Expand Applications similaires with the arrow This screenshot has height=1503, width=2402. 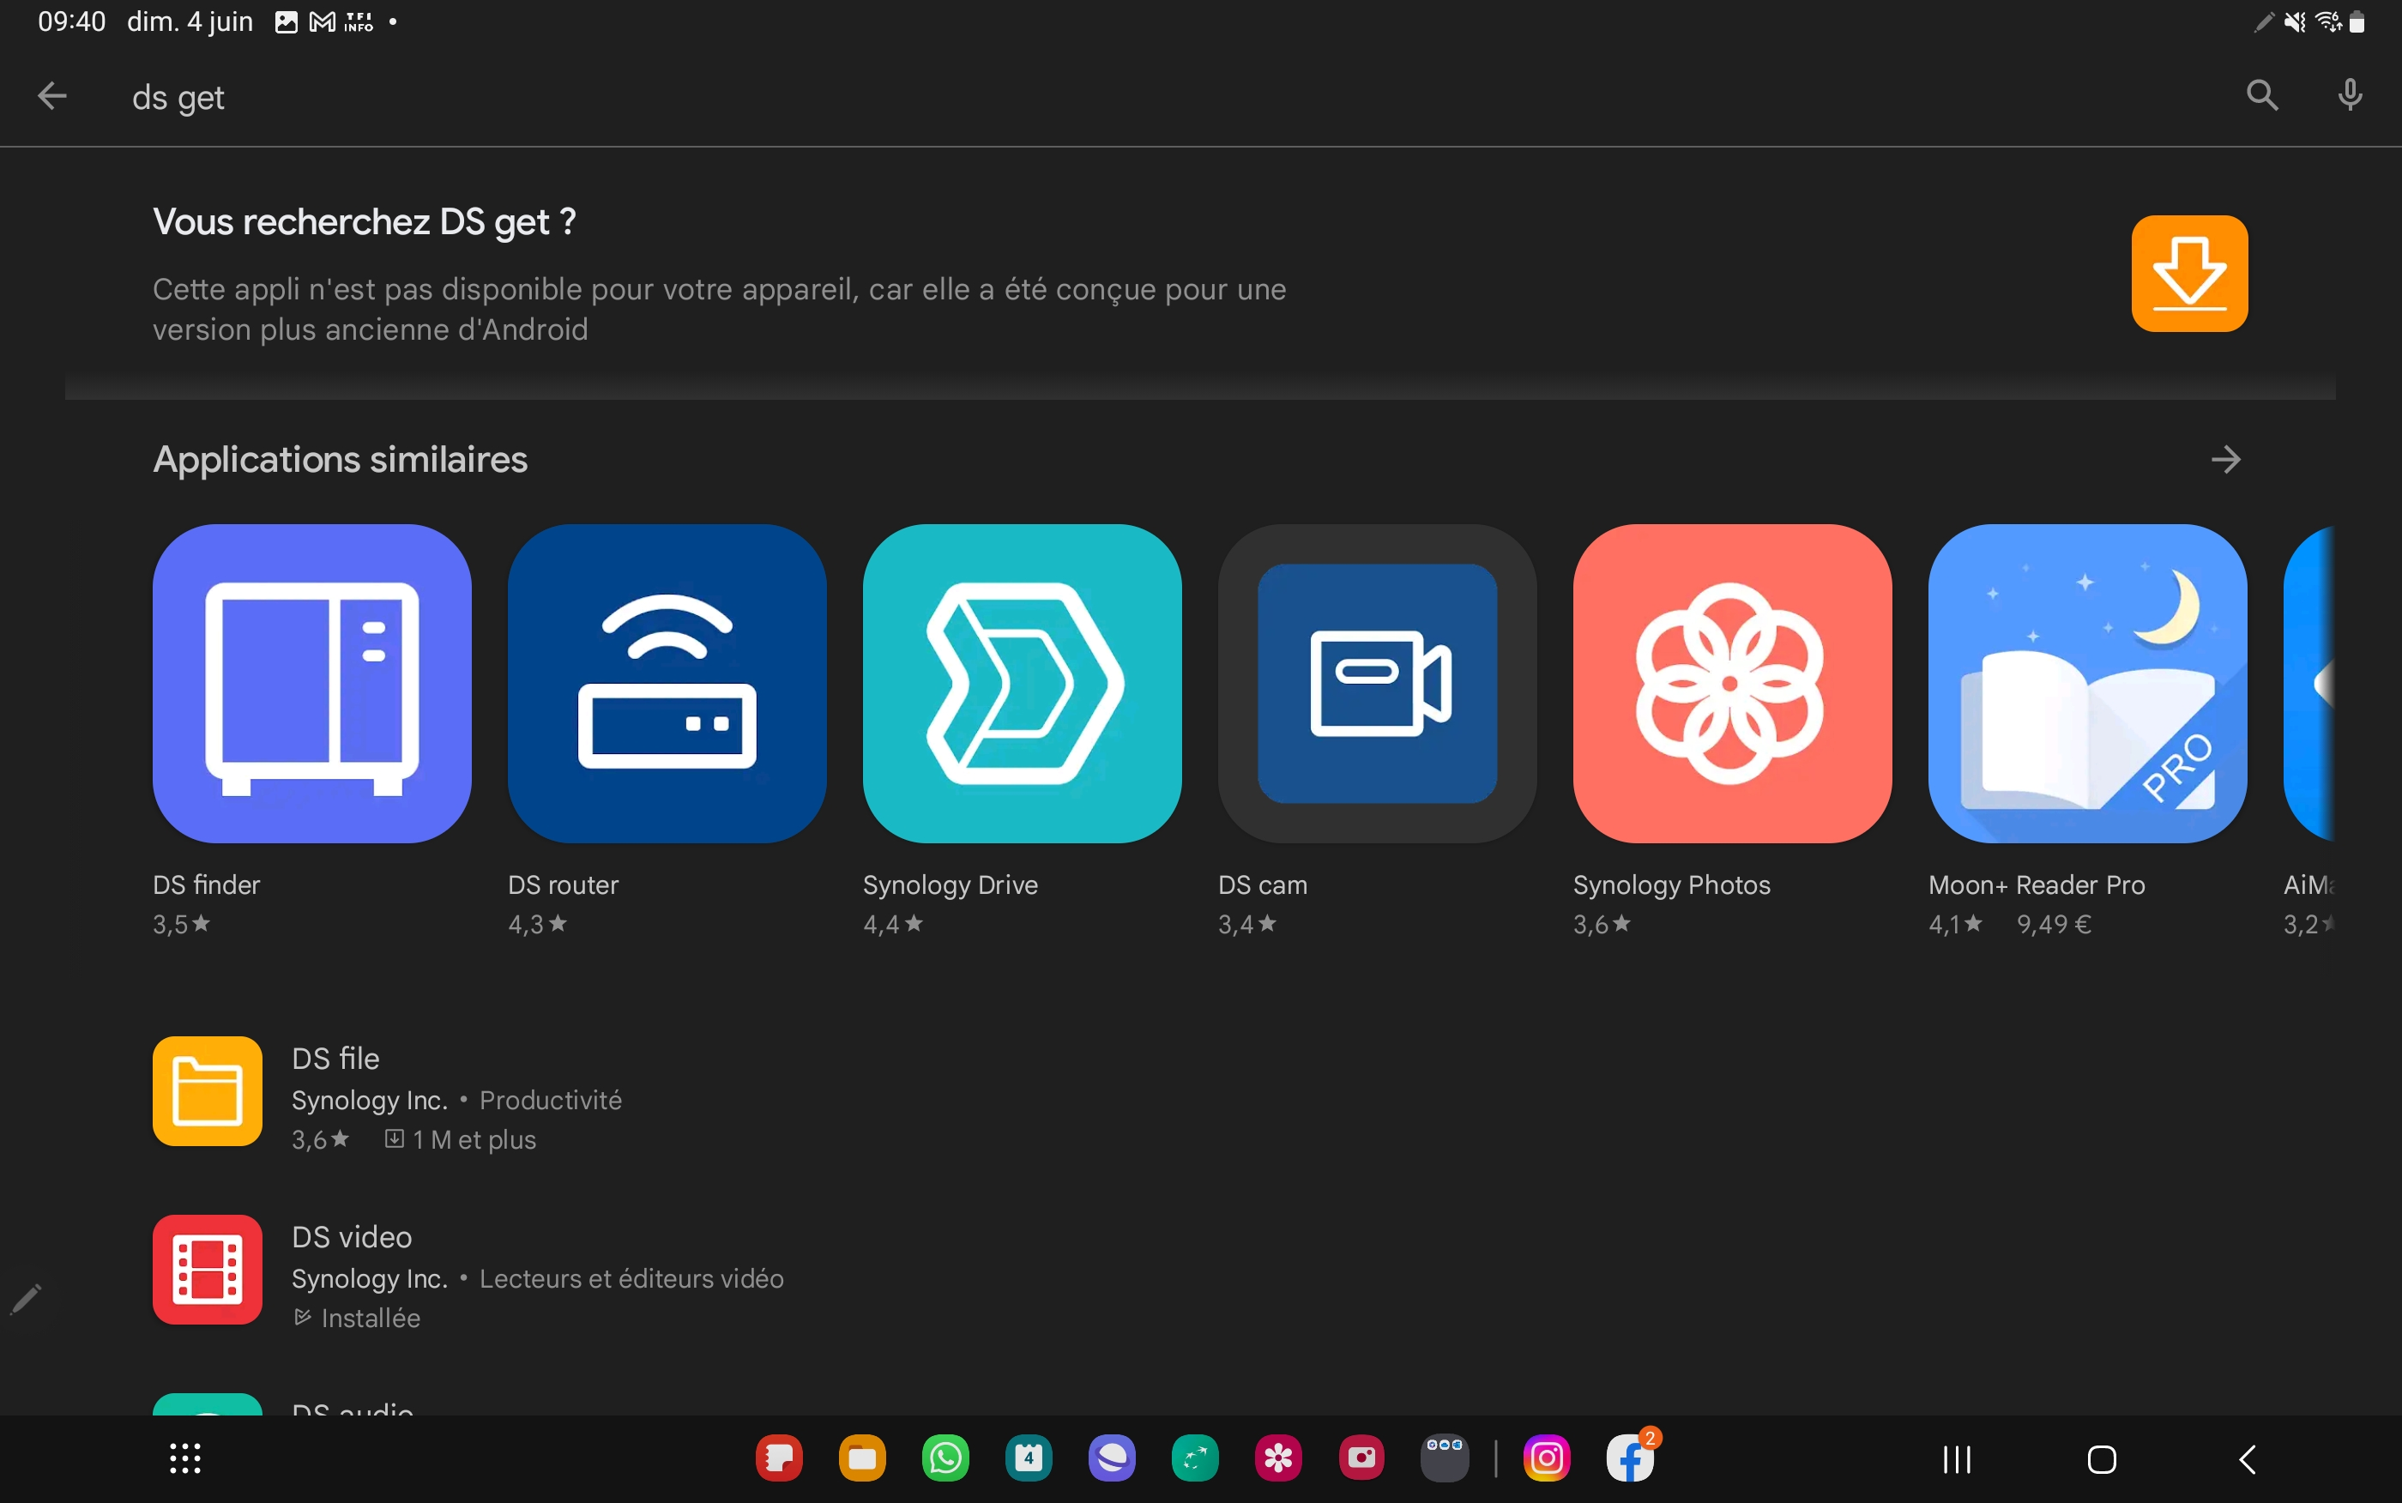coord(2225,459)
